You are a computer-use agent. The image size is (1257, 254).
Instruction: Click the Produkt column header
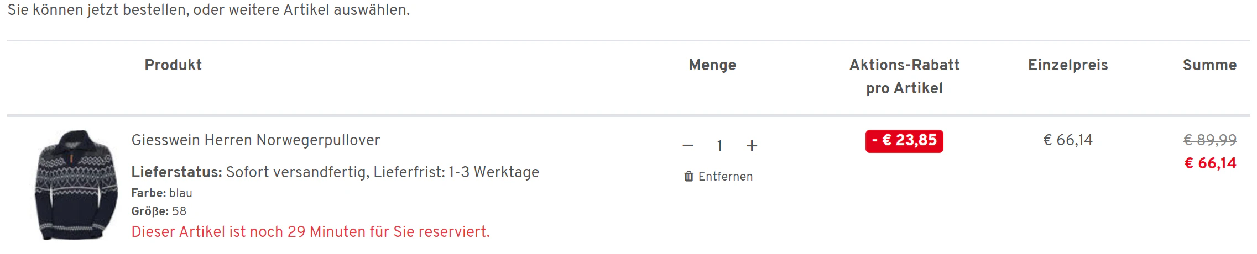173,65
